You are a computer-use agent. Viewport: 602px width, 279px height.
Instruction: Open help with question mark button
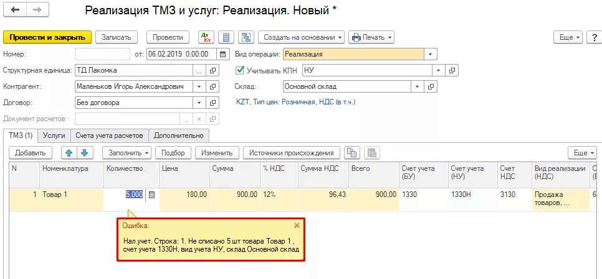tap(595, 37)
